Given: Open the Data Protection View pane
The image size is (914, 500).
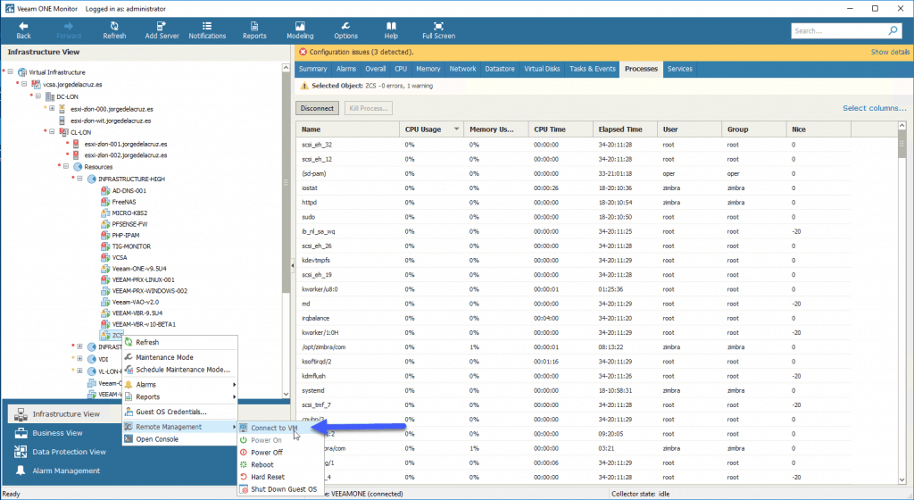Looking at the screenshot, I should pos(69,452).
